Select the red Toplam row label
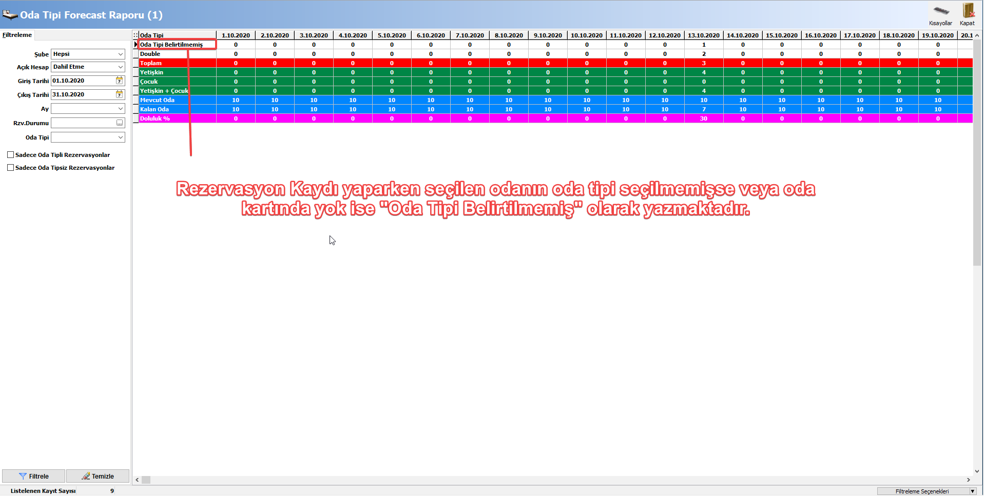This screenshot has width=984, height=496. pyautogui.click(x=178, y=63)
